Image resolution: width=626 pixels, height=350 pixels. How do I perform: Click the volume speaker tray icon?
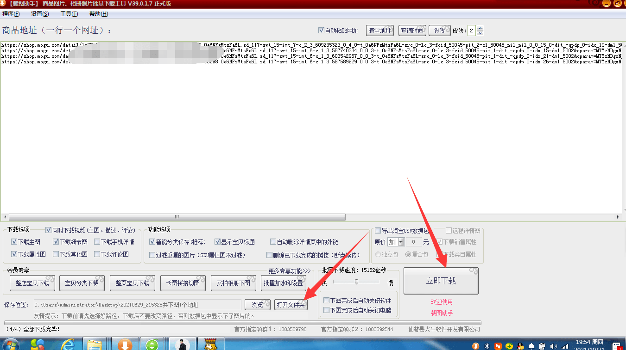pos(554,346)
